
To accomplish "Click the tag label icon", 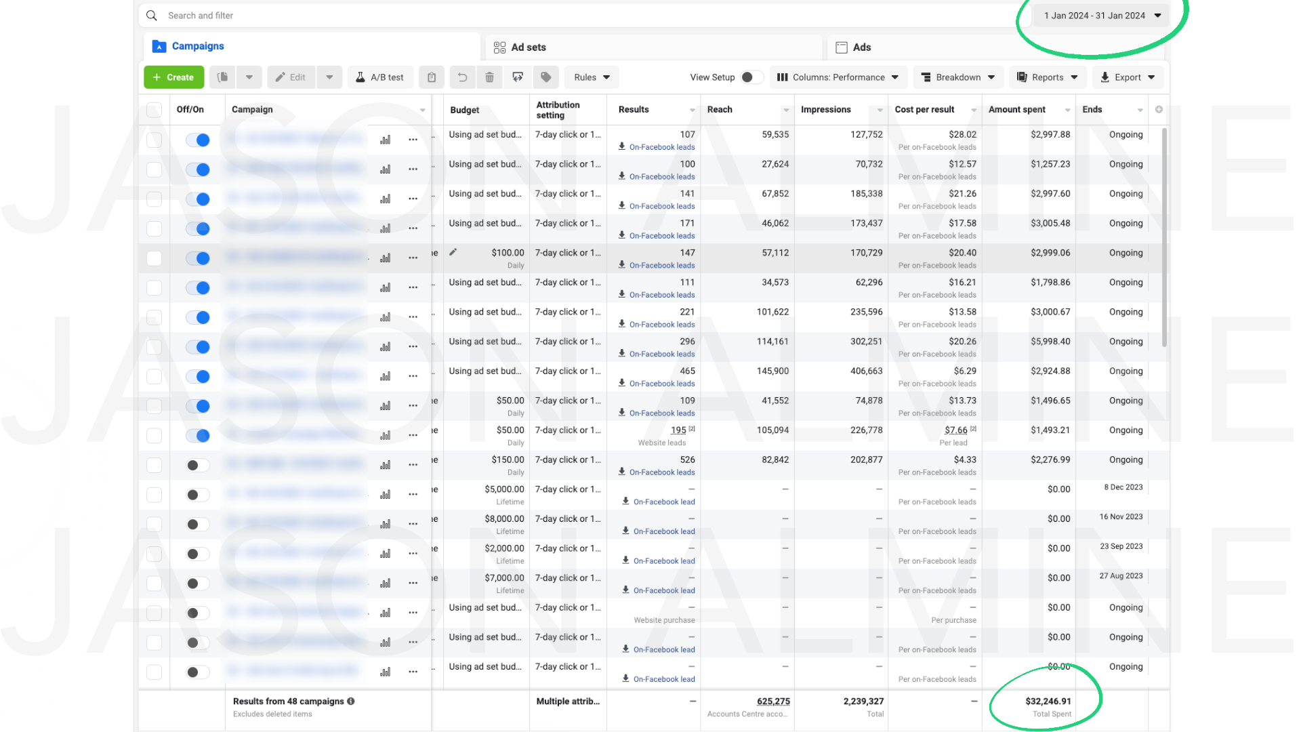I will pyautogui.click(x=546, y=77).
